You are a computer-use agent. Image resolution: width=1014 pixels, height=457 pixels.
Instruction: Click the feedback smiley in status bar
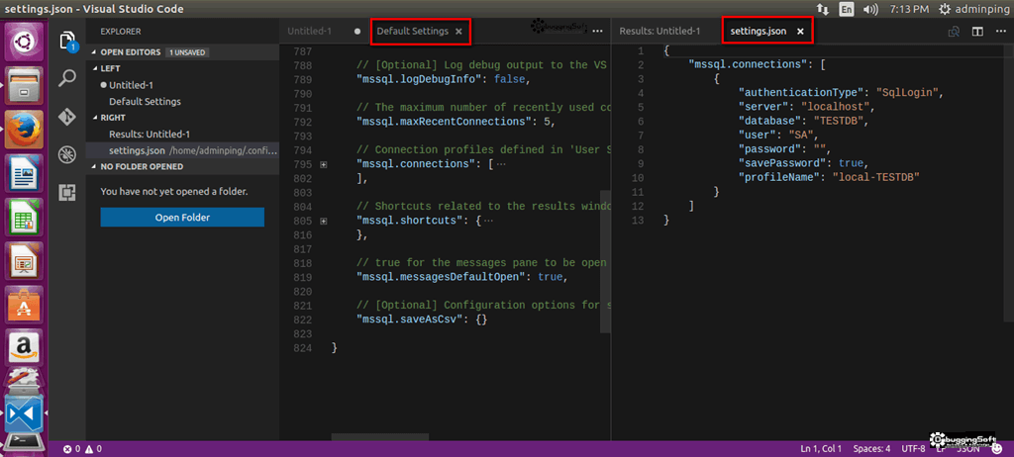pos(996,449)
